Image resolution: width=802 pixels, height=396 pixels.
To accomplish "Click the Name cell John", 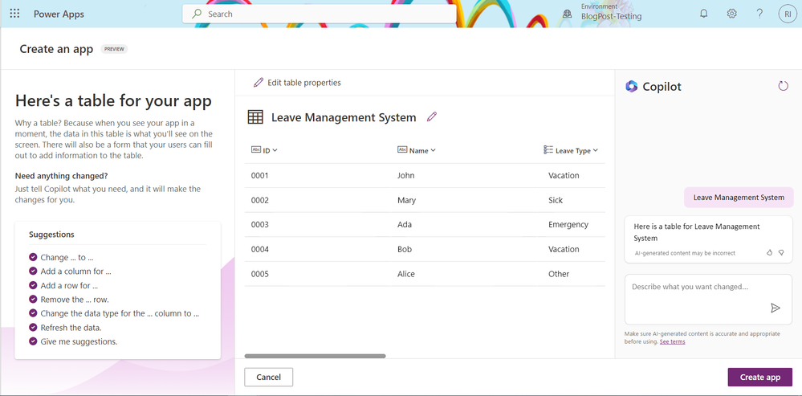I will [x=406, y=175].
